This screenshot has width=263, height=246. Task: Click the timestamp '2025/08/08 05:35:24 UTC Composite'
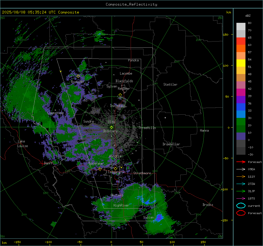(40, 12)
